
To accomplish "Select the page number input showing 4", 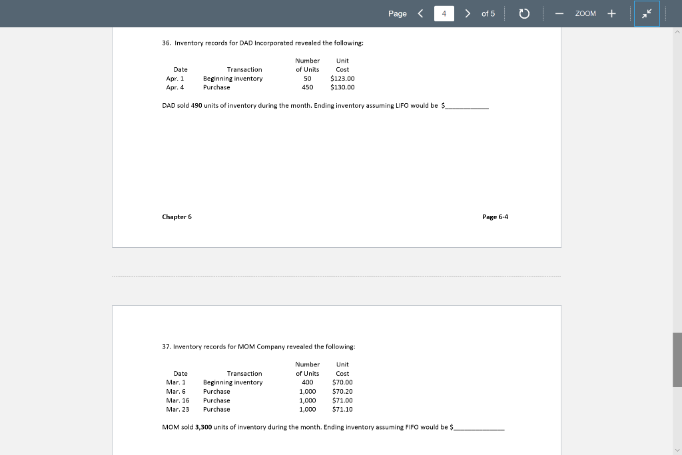I will [x=444, y=13].
